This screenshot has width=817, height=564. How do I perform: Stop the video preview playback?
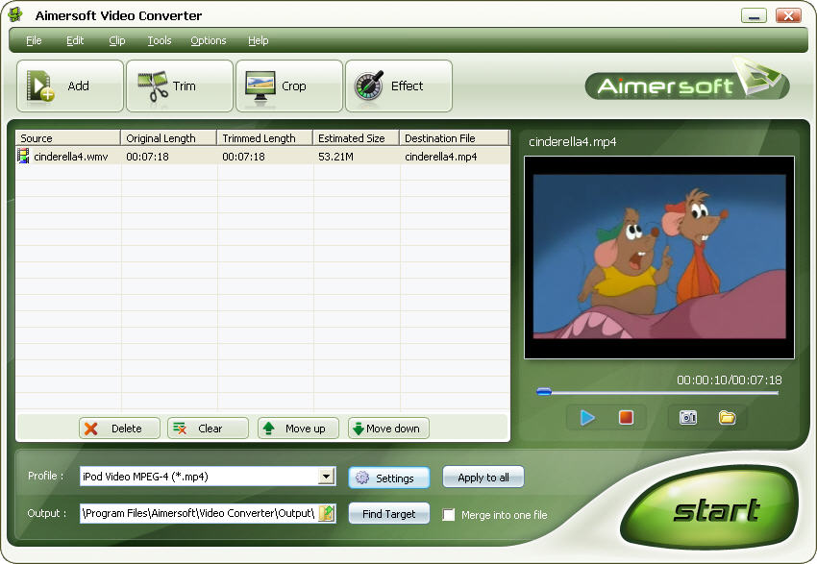point(626,418)
